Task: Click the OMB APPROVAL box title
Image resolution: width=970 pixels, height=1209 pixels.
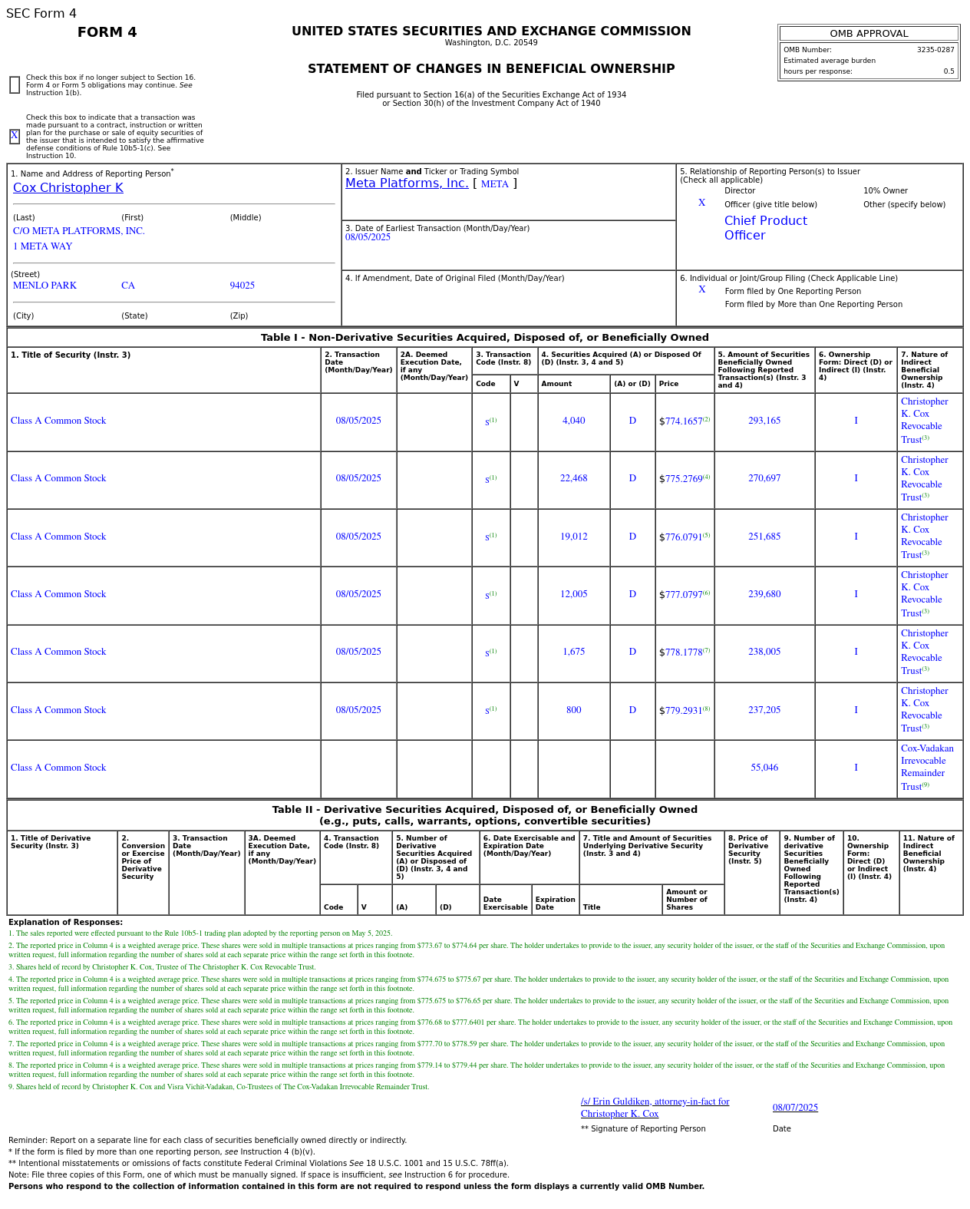Action: (869, 34)
